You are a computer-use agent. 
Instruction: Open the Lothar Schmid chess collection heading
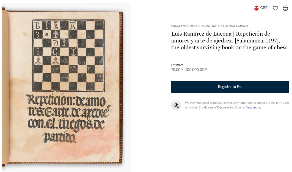(x=210, y=26)
